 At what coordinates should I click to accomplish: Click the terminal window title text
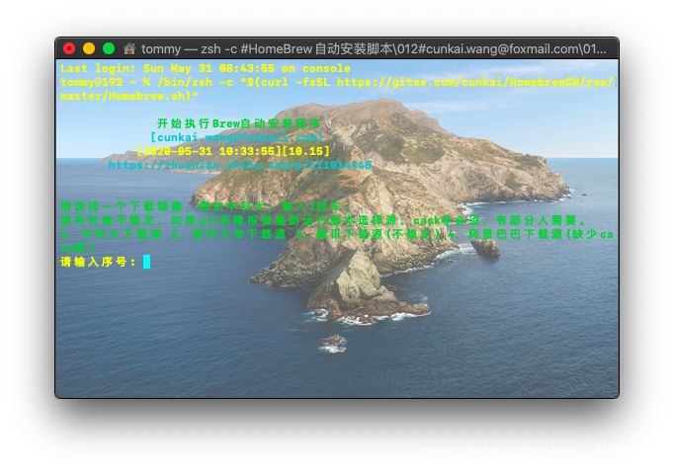pos(374,49)
